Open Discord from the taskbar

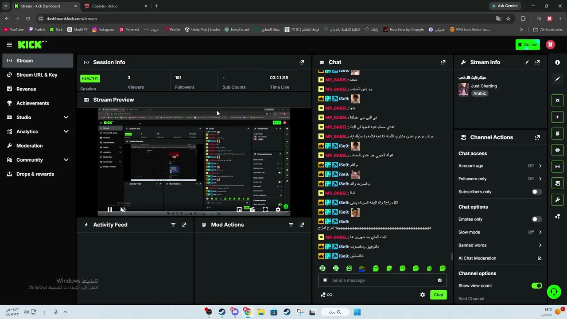coord(235,312)
